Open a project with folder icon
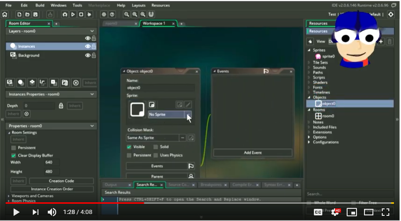The width and height of the screenshot is (401, 221). pos(27,14)
